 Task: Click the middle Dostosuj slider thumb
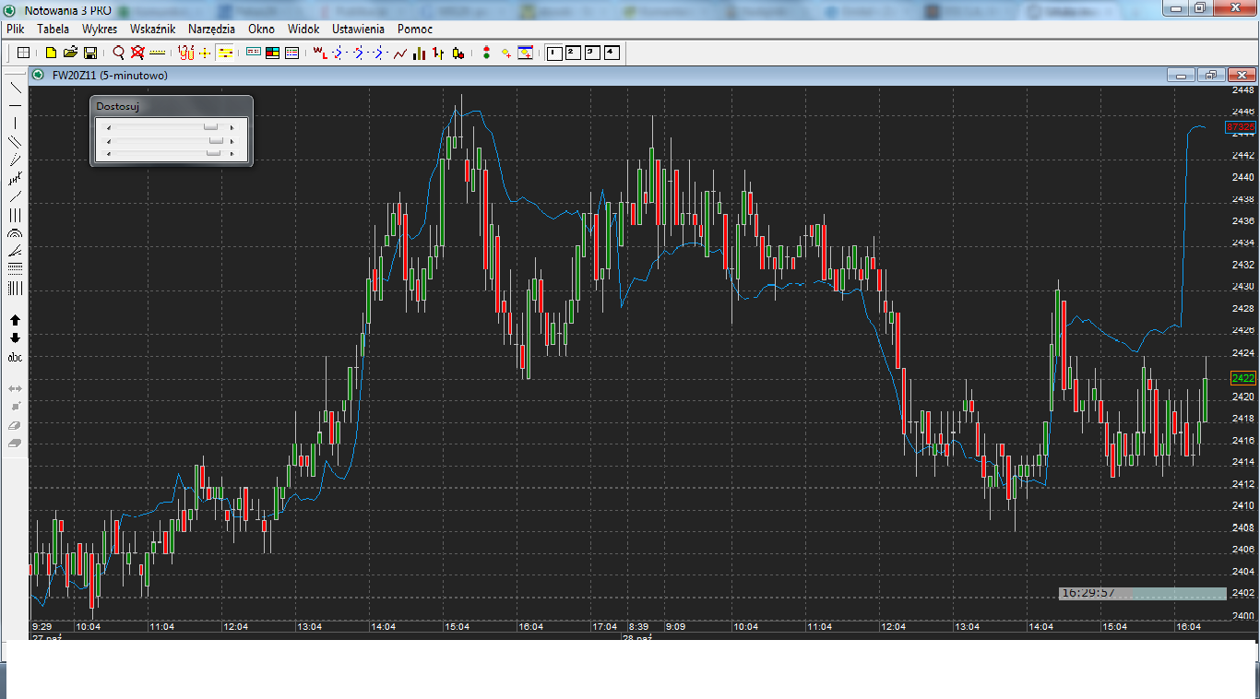click(216, 141)
